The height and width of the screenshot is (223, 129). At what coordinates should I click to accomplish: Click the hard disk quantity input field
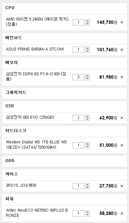coord(78,145)
